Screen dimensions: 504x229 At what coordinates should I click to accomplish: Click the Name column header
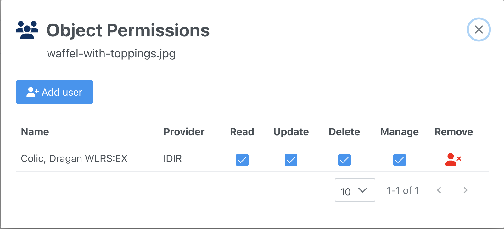pos(35,132)
